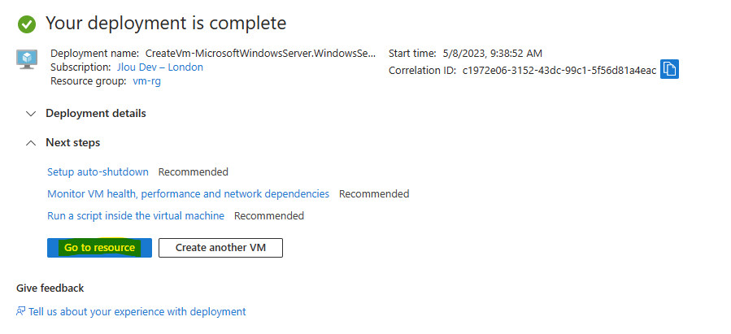This screenshot has height=334, width=731.
Task: Open Monitor VM health, performance and network dependencies
Action: tap(189, 193)
